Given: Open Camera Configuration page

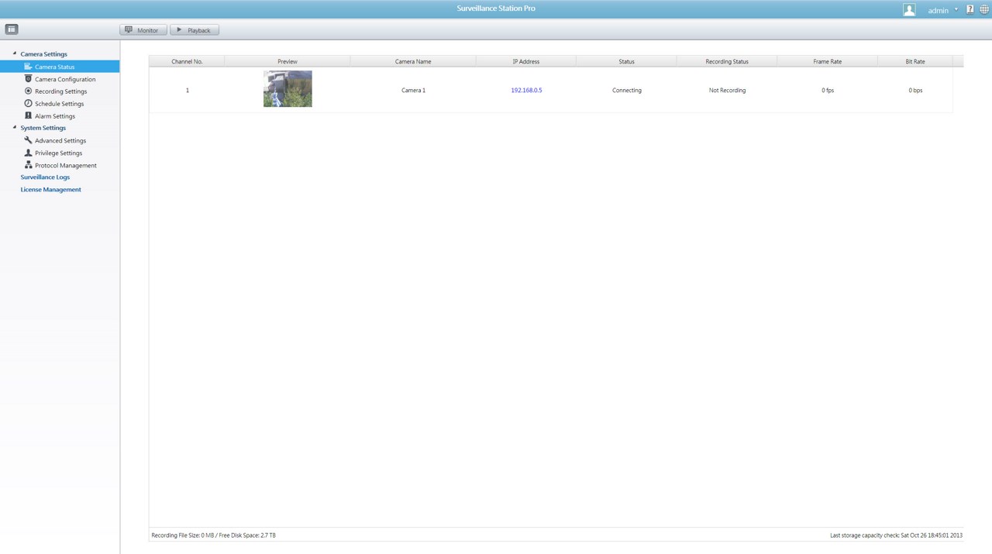Looking at the screenshot, I should (65, 79).
